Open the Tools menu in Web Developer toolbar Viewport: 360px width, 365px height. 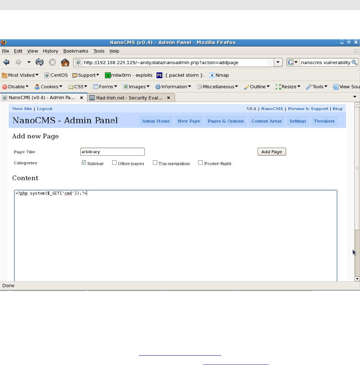click(x=317, y=86)
